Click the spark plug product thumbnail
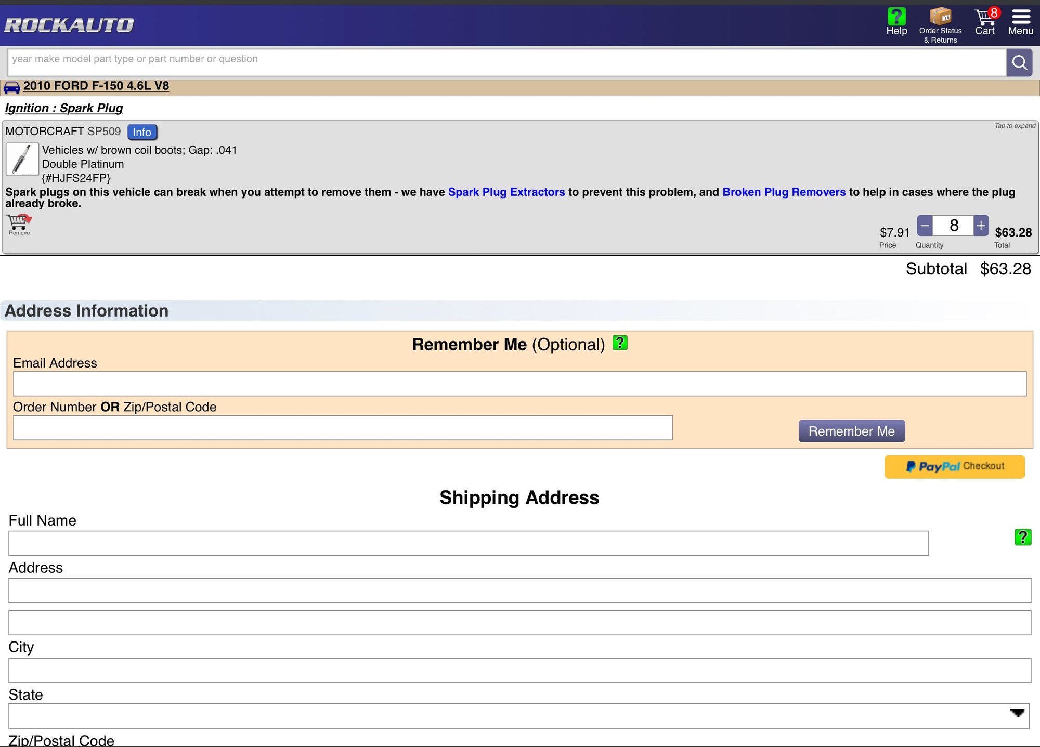 (22, 159)
